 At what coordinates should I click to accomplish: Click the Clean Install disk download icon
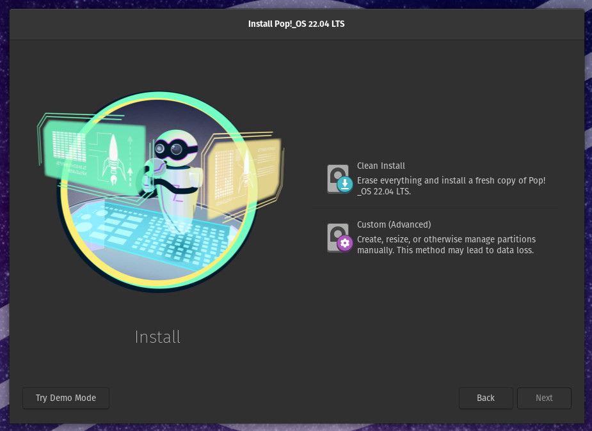pos(340,179)
